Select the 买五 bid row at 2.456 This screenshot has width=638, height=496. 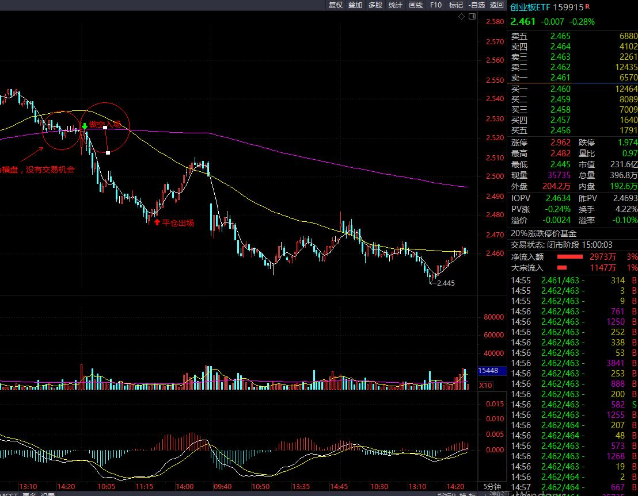(x=574, y=130)
